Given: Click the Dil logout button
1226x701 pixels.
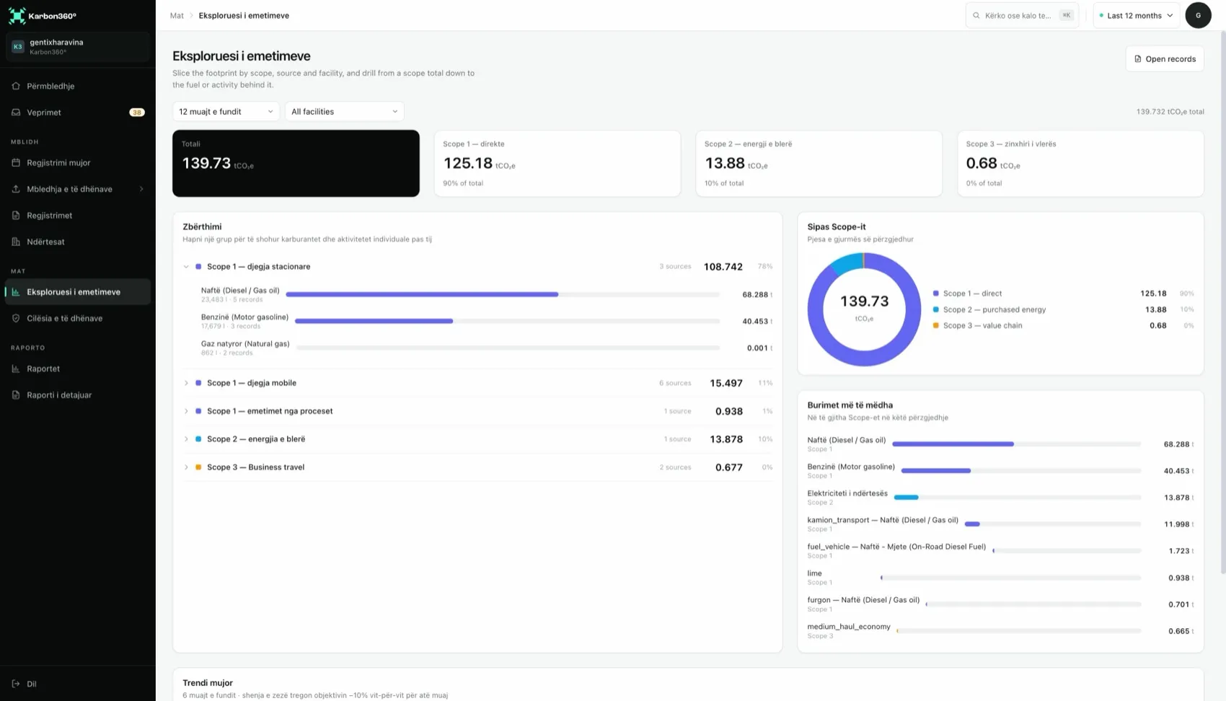Looking at the screenshot, I should (x=78, y=684).
